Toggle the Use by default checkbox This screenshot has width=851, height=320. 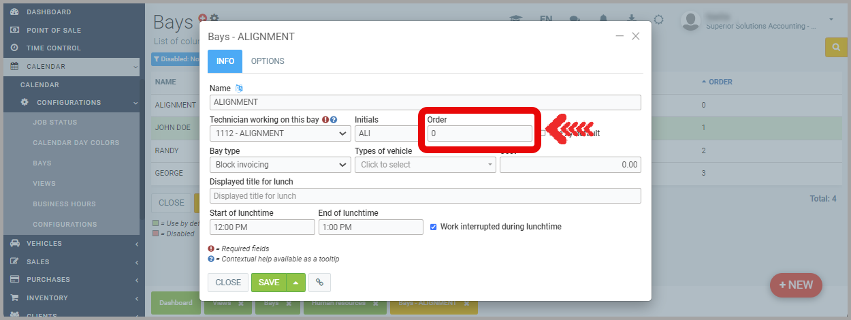543,133
